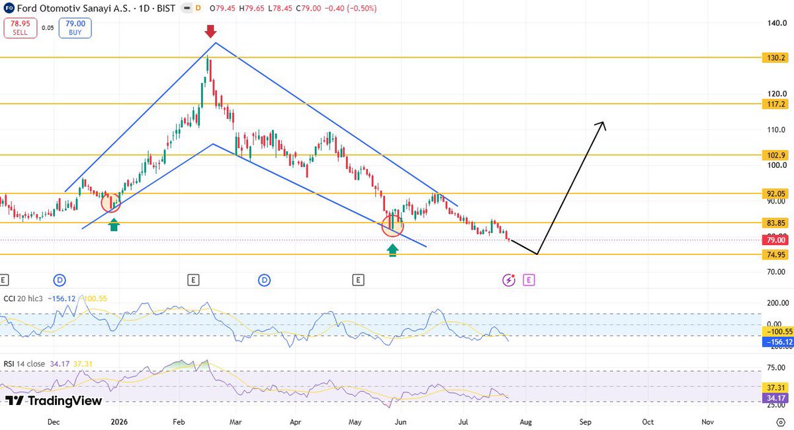Click the 70.00 price axis tick
Image resolution: width=794 pixels, height=430 pixels.
click(x=777, y=272)
